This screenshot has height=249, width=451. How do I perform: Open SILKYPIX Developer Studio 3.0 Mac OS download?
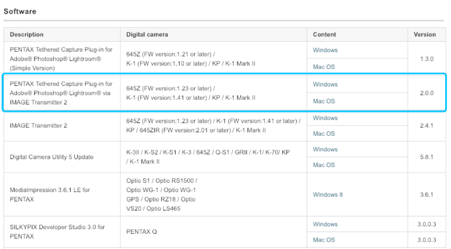(324, 240)
